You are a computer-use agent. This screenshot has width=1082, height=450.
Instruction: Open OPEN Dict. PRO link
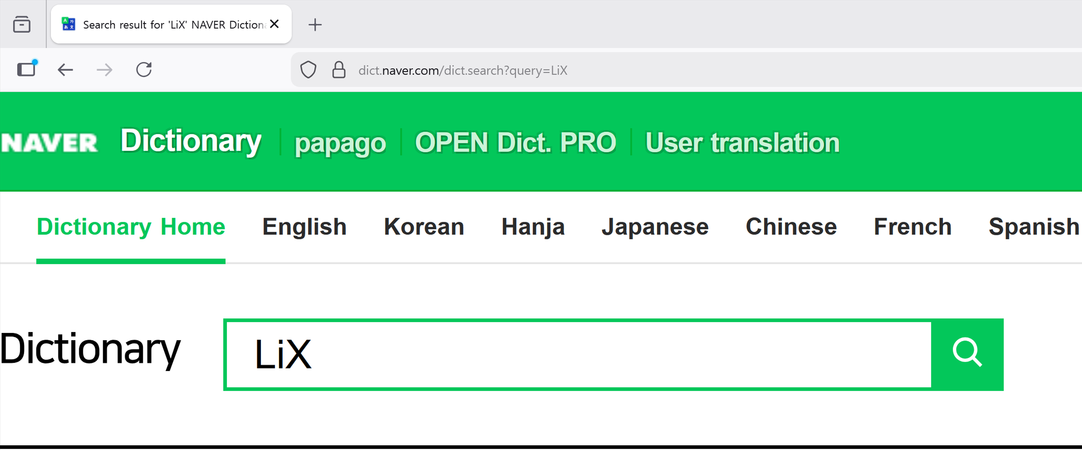(515, 143)
